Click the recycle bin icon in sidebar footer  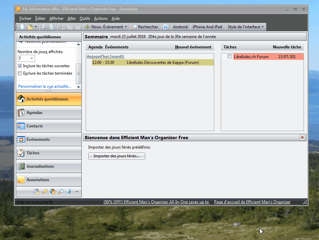pos(69,192)
